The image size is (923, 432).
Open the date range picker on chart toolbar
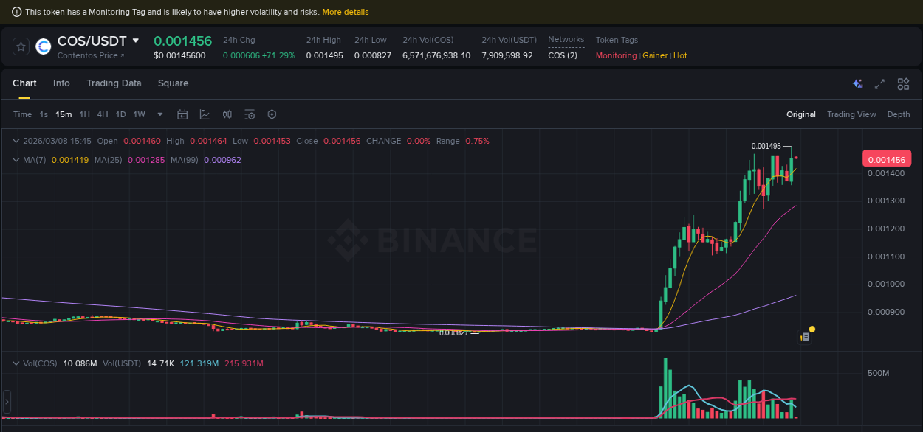click(x=182, y=114)
